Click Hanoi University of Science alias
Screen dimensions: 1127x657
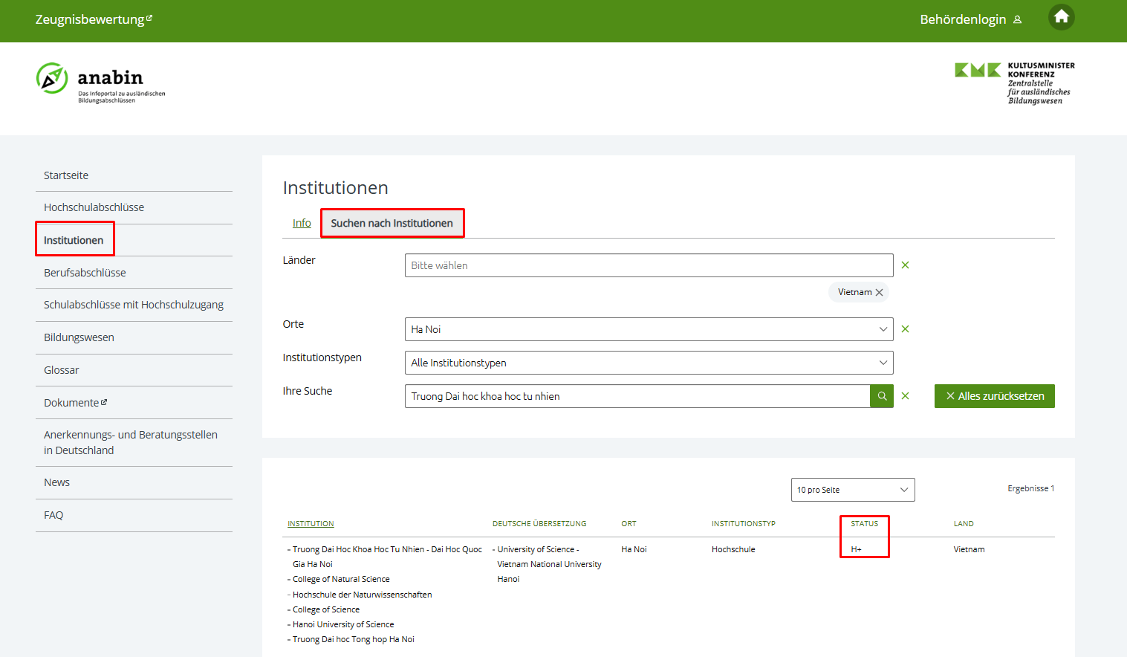tap(343, 624)
